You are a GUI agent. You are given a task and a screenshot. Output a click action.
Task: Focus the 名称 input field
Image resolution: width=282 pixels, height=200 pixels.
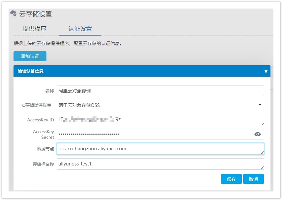click(x=160, y=91)
